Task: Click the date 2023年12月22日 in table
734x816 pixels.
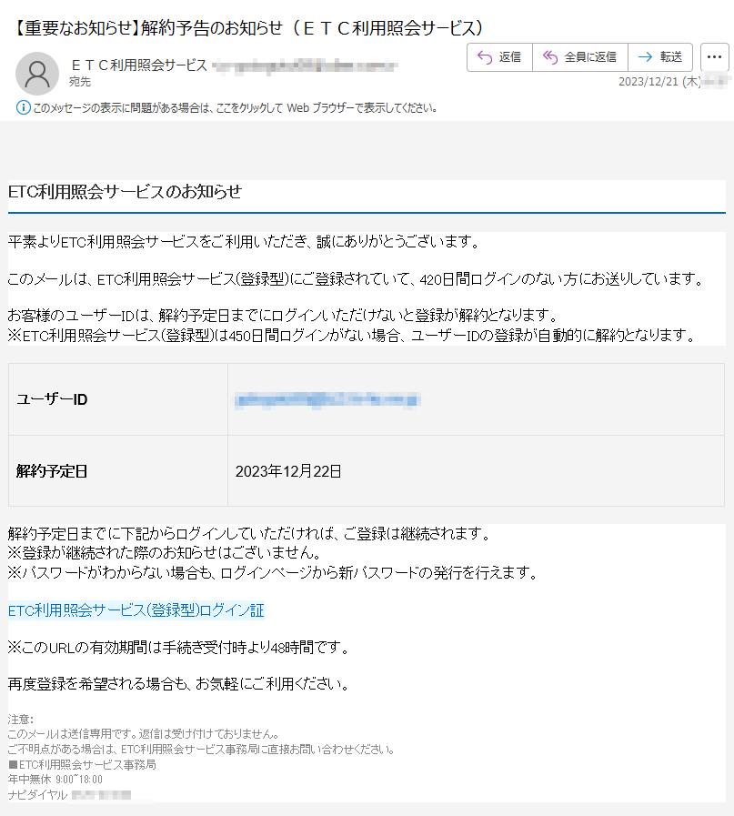Action: click(x=288, y=471)
